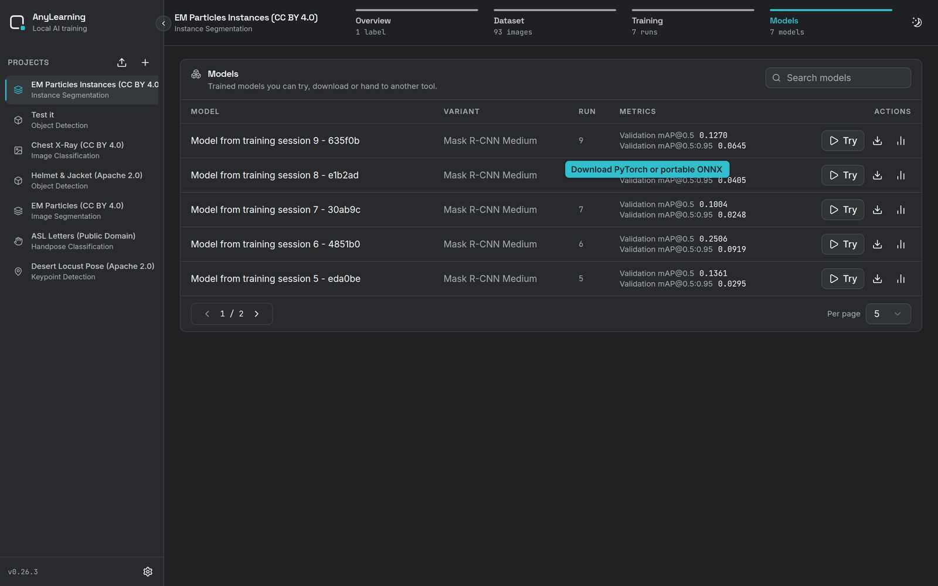Viewport: 938px width, 586px height.
Task: Open the Test it project
Action: (82, 120)
